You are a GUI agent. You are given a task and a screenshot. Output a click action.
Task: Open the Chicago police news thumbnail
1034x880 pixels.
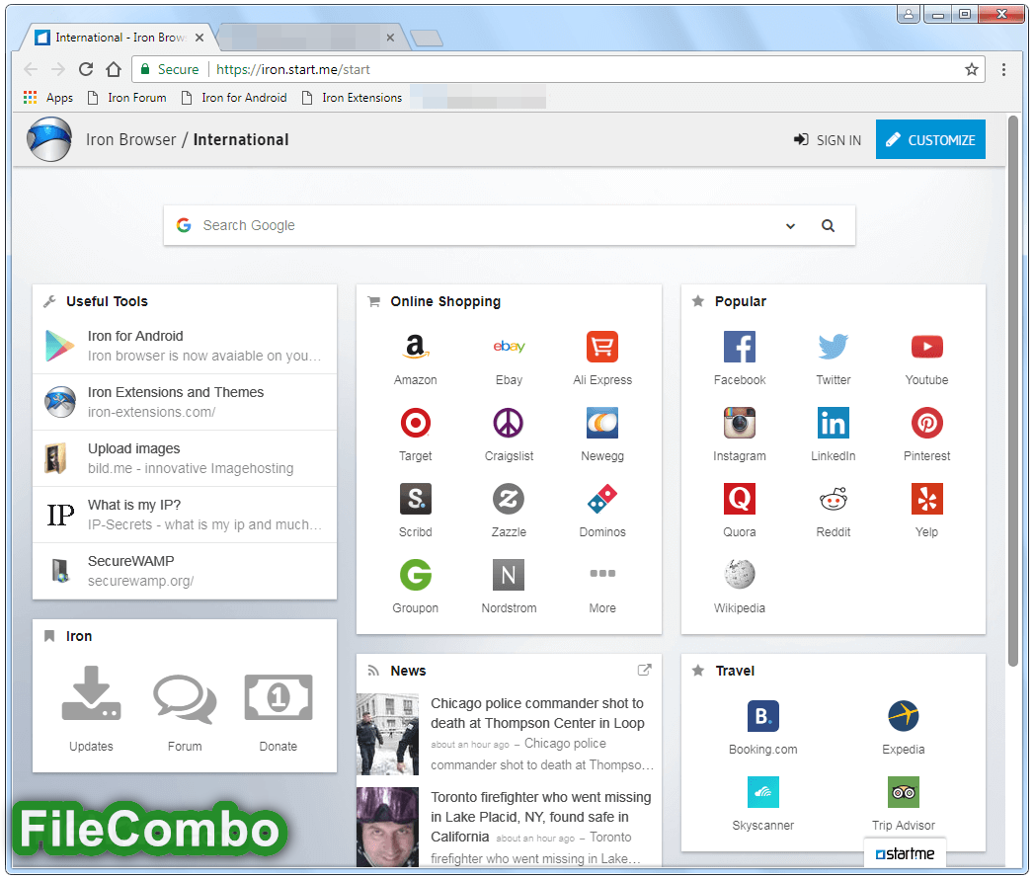[x=388, y=734]
